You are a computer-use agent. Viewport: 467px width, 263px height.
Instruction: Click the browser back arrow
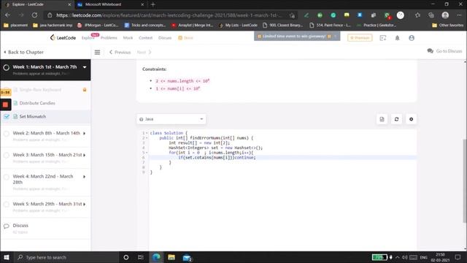pyautogui.click(x=8, y=15)
